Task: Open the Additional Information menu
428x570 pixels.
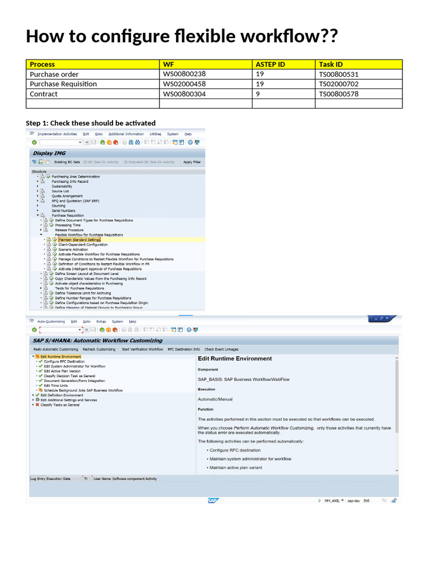Action: tap(126, 134)
